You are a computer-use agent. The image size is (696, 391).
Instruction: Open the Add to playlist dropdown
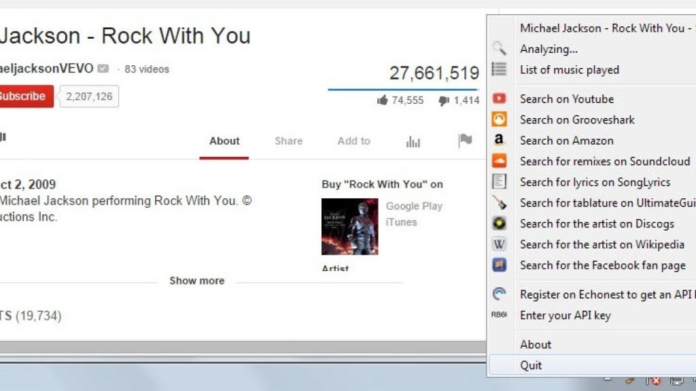[353, 141]
